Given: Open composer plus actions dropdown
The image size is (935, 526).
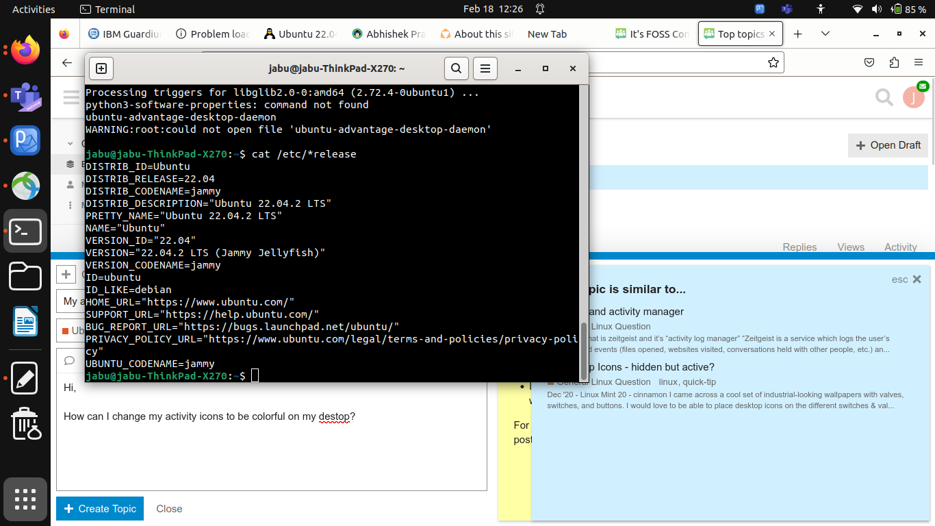Looking at the screenshot, I should pos(66,275).
